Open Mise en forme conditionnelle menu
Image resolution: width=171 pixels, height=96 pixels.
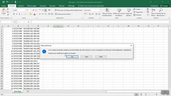tap(107, 12)
